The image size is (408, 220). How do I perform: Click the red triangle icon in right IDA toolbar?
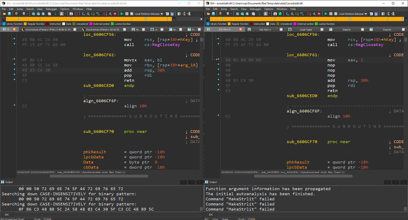click(x=275, y=14)
